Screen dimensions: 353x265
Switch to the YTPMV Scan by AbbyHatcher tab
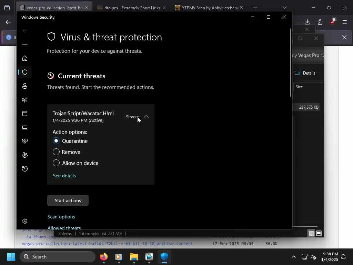coord(209,8)
